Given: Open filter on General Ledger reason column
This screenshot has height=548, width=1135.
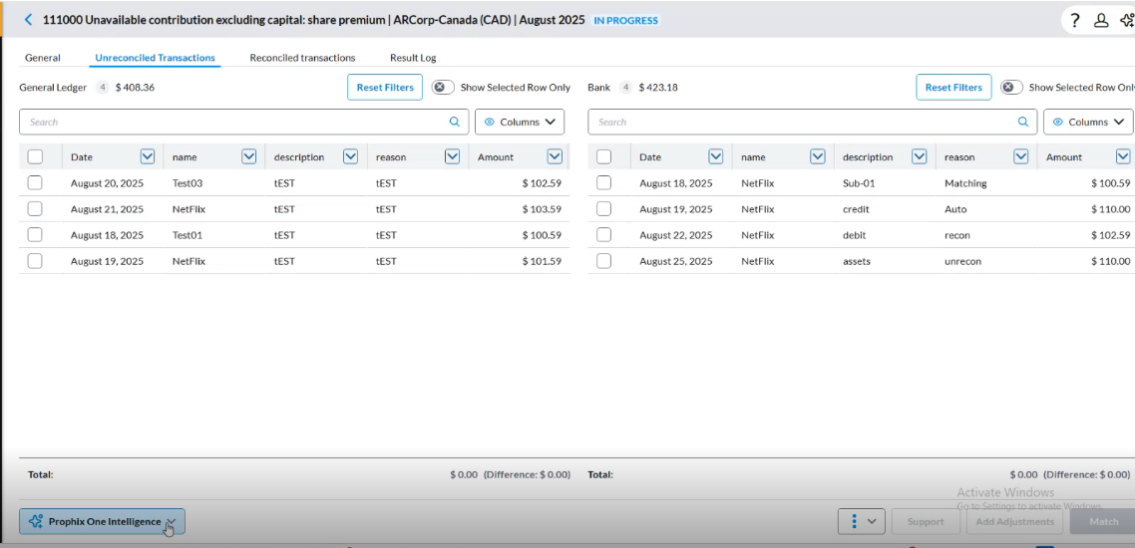Looking at the screenshot, I should pos(452,156).
